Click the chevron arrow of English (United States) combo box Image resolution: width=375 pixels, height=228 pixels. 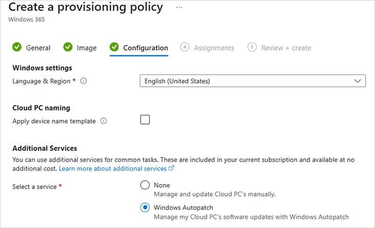pyautogui.click(x=357, y=81)
